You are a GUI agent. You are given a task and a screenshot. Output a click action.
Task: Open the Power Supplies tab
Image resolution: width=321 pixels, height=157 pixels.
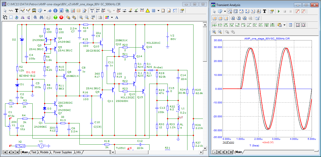point(62,152)
